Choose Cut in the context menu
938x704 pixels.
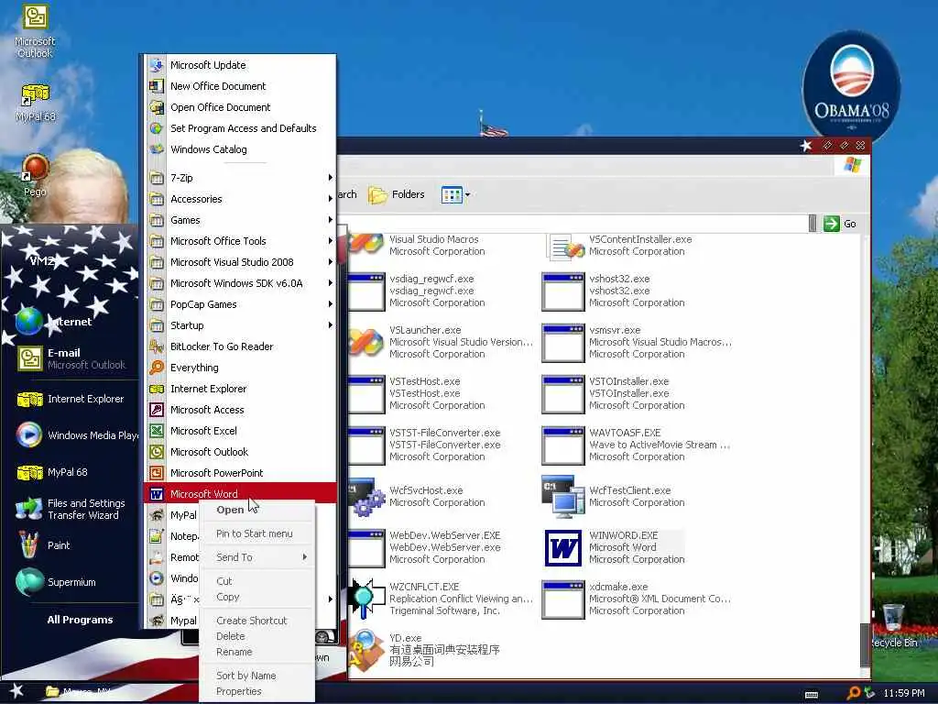[x=256, y=580]
